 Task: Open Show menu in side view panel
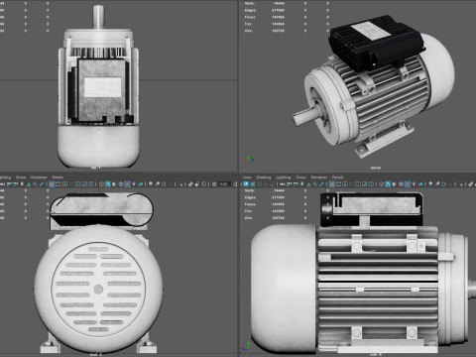[x=300, y=178]
